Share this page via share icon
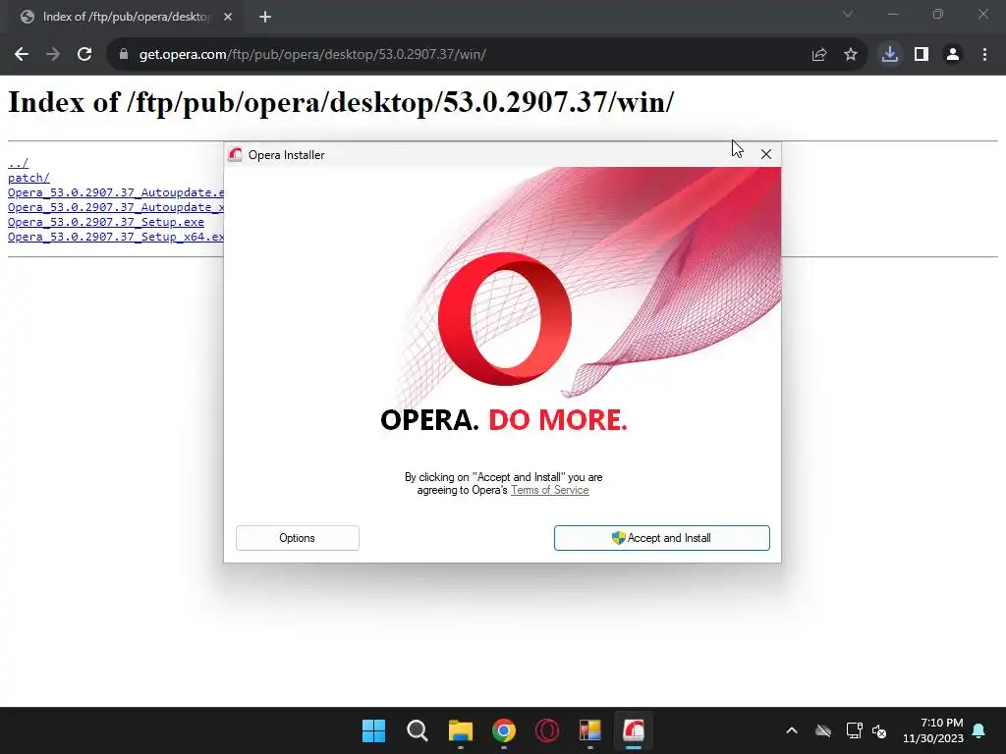 tap(818, 55)
